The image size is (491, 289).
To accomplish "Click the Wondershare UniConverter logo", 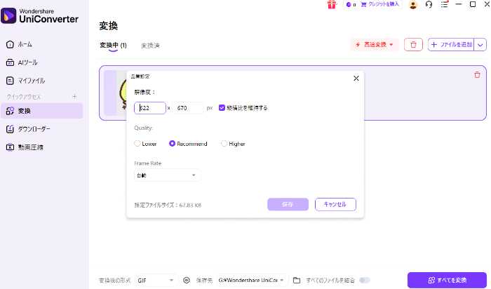I will coord(39,15).
